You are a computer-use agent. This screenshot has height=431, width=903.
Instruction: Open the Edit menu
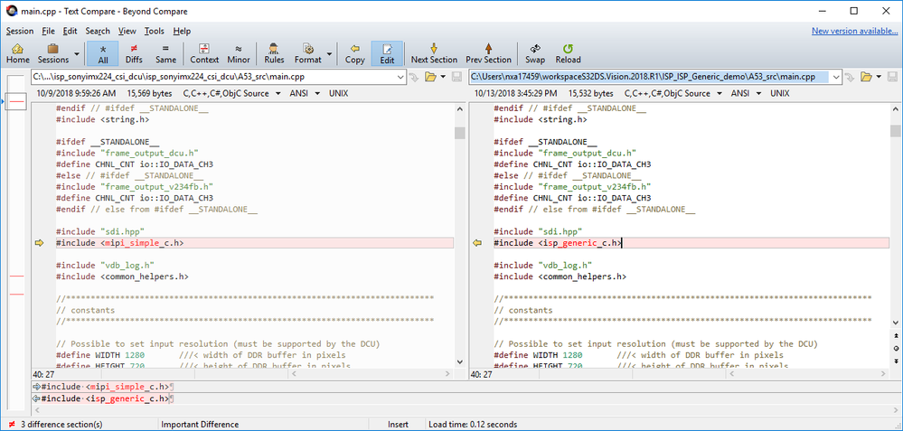point(71,31)
